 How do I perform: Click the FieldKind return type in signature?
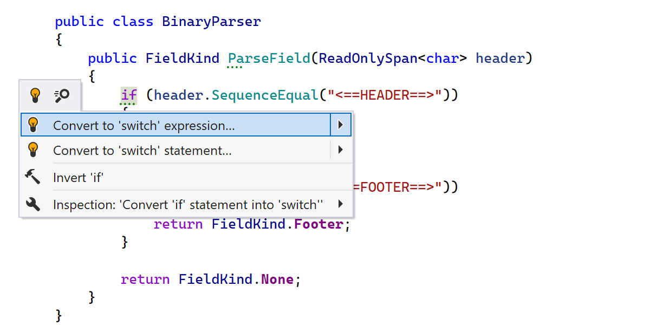pos(183,58)
